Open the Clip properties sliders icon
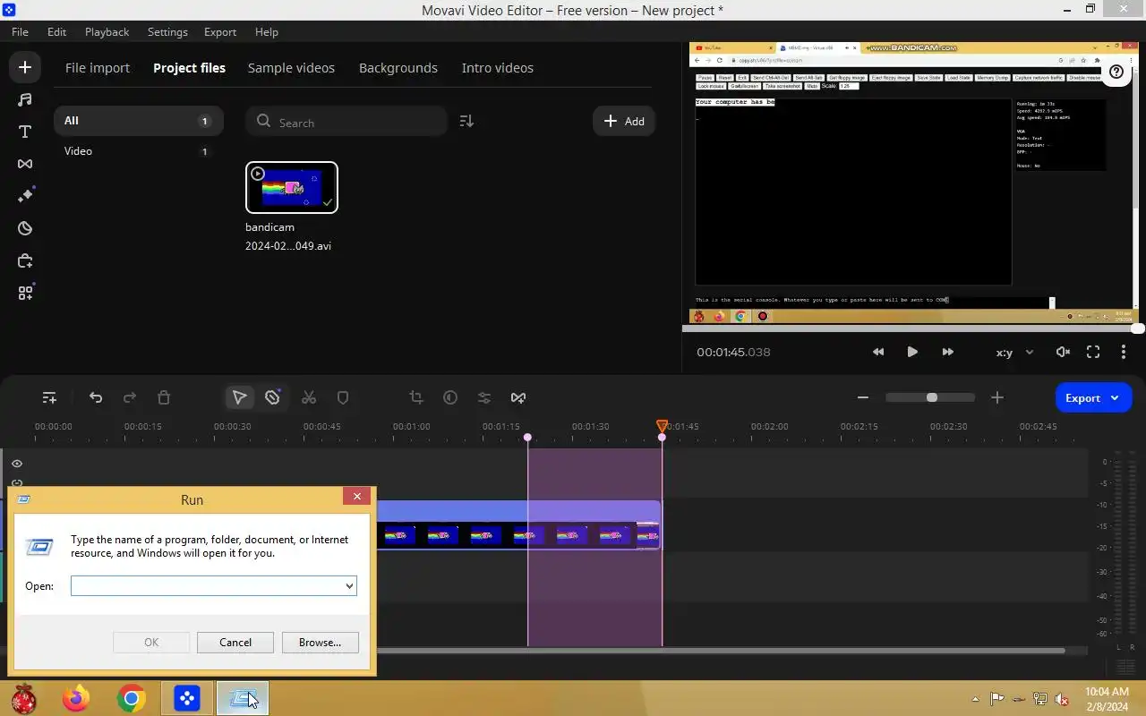This screenshot has height=716, width=1146. 484,397
